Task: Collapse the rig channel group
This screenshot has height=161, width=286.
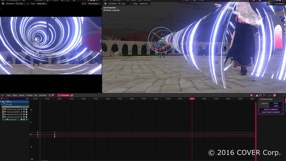Action: click(x=1, y=102)
